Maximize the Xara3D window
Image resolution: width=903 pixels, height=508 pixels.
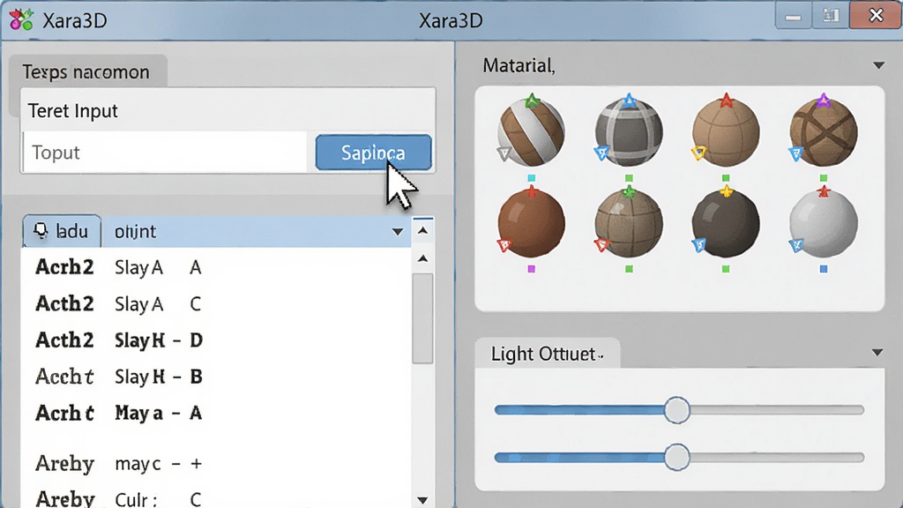pos(831,16)
